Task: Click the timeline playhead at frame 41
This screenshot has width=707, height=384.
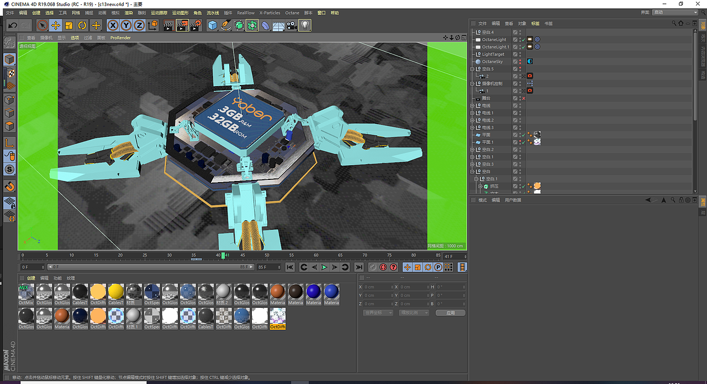Action: (223, 255)
